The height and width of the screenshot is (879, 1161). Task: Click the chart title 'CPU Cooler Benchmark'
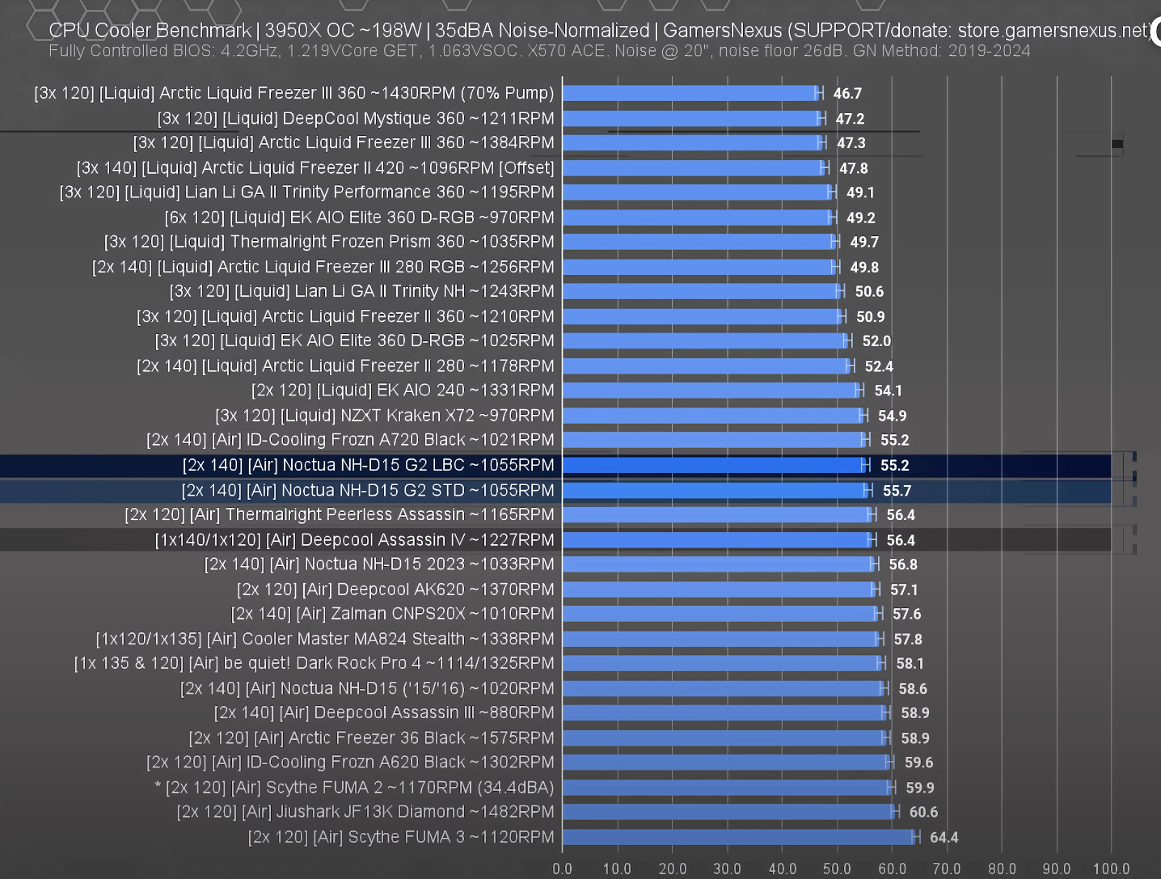(x=150, y=31)
